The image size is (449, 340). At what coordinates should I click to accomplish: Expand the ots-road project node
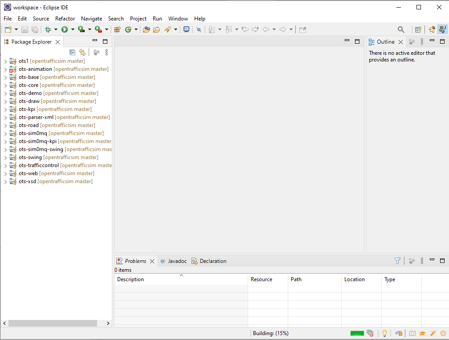tap(5, 126)
